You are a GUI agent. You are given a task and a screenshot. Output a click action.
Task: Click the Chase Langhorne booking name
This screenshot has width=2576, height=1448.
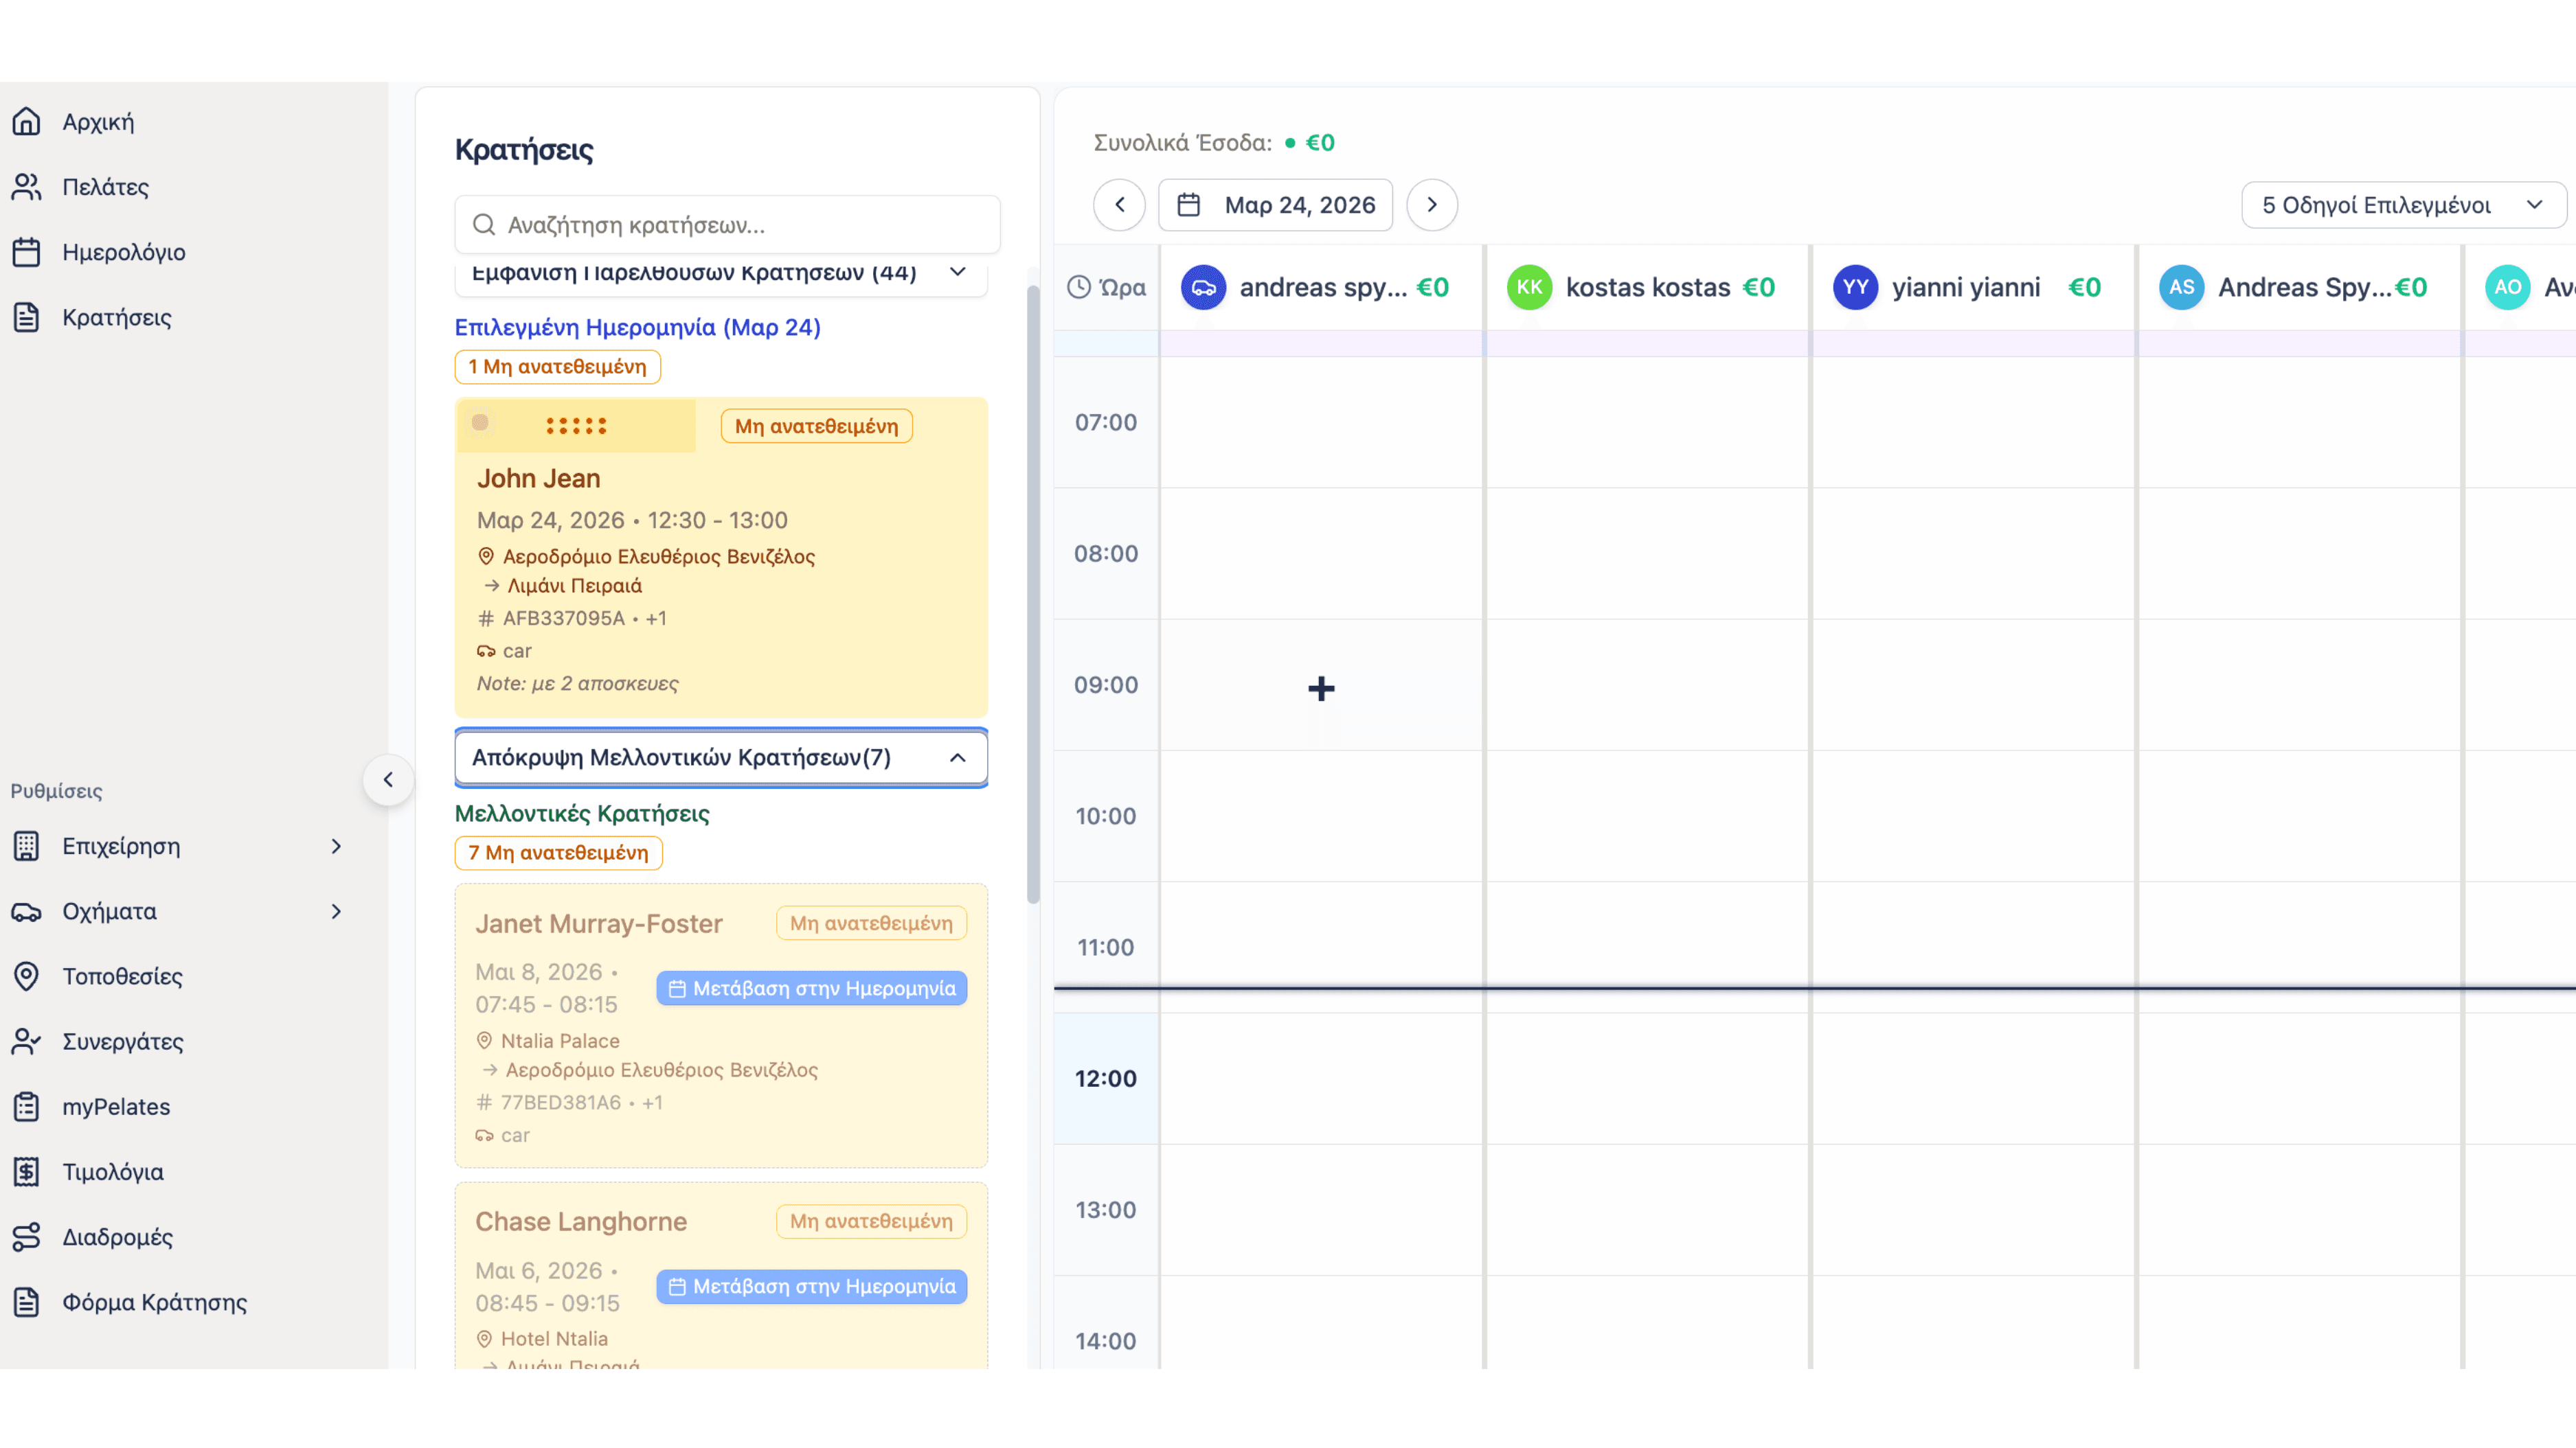pyautogui.click(x=581, y=1222)
